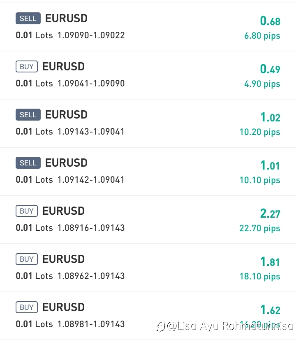
Task: Open the trade with prices 1.08916-1.09143
Action: tap(148, 220)
